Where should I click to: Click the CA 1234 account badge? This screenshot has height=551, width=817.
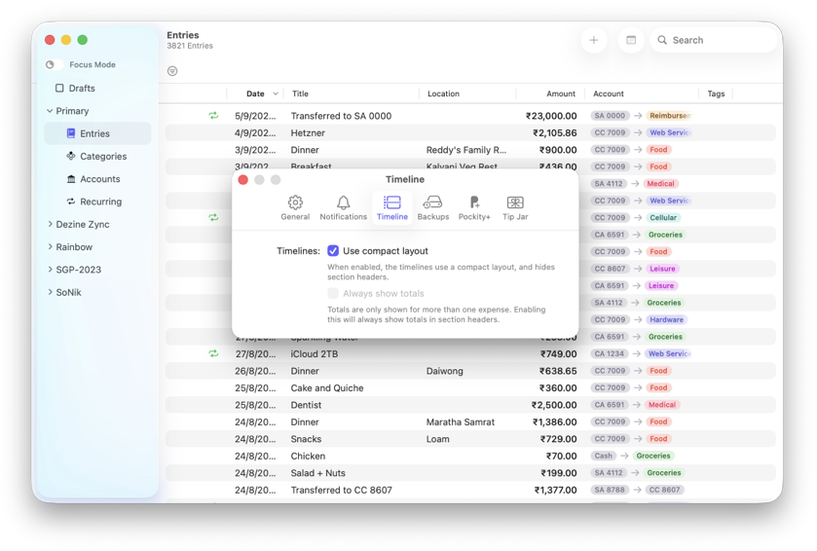point(610,353)
